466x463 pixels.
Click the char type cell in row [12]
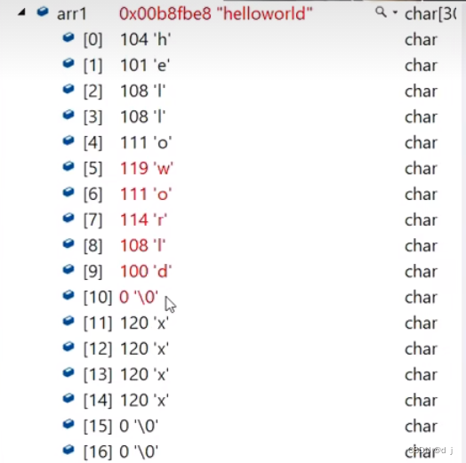pyautogui.click(x=421, y=349)
